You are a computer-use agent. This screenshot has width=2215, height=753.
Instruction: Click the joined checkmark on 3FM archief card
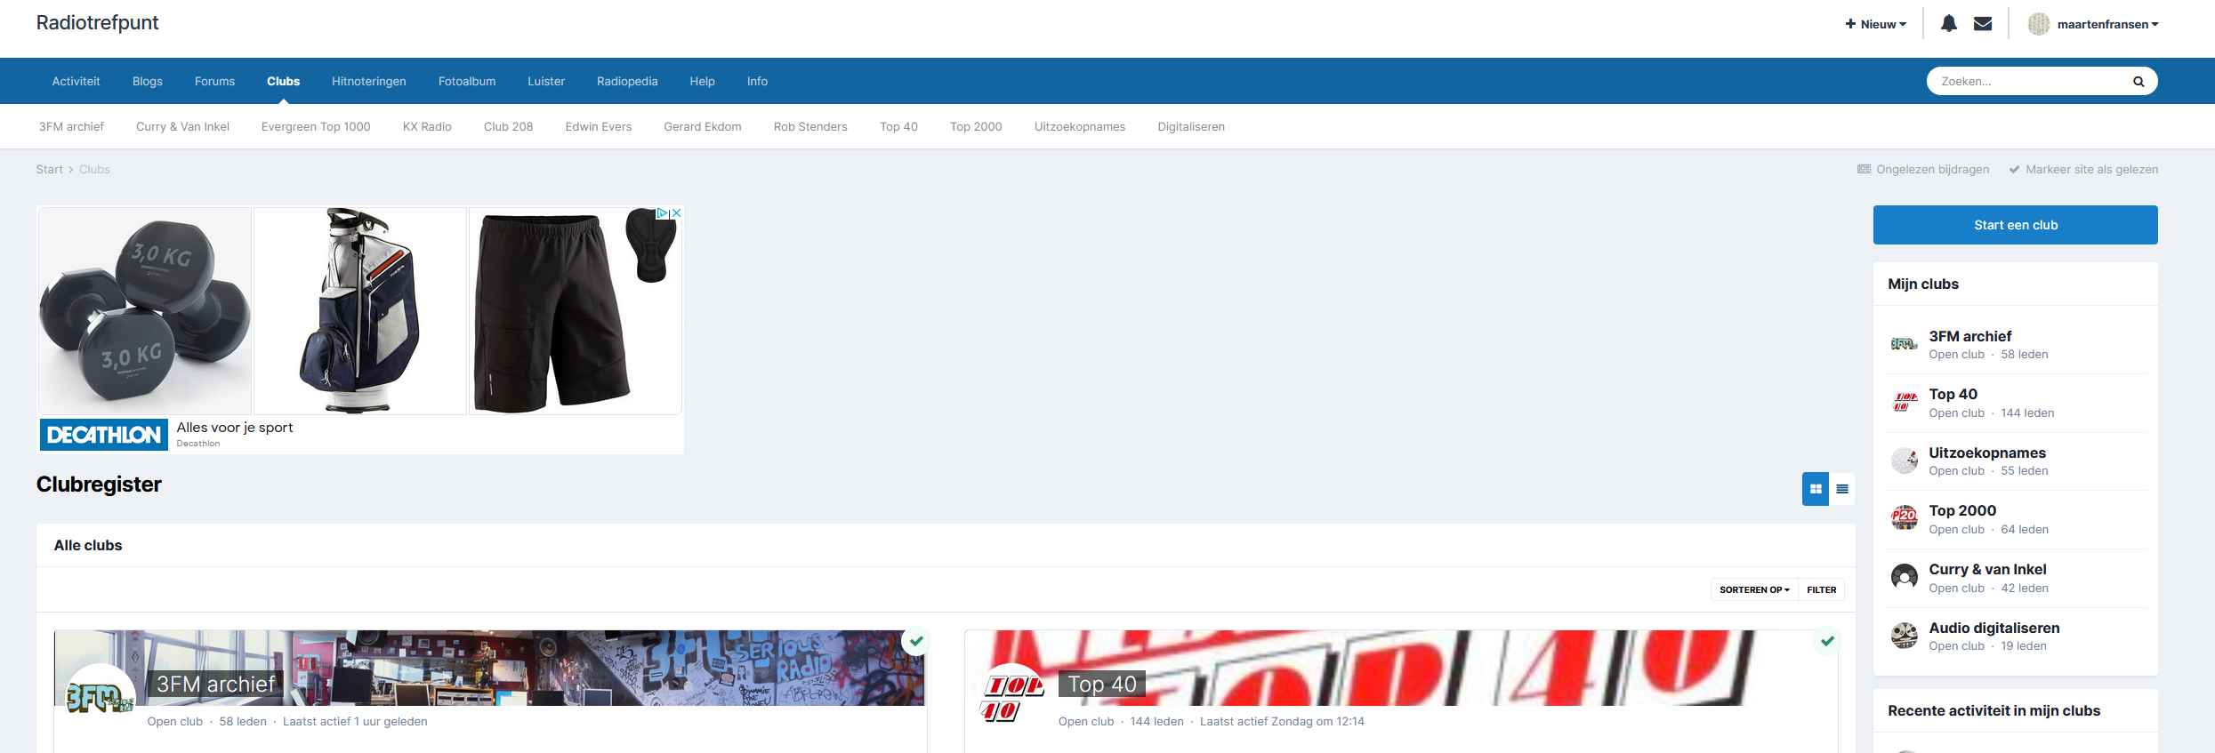(x=915, y=641)
